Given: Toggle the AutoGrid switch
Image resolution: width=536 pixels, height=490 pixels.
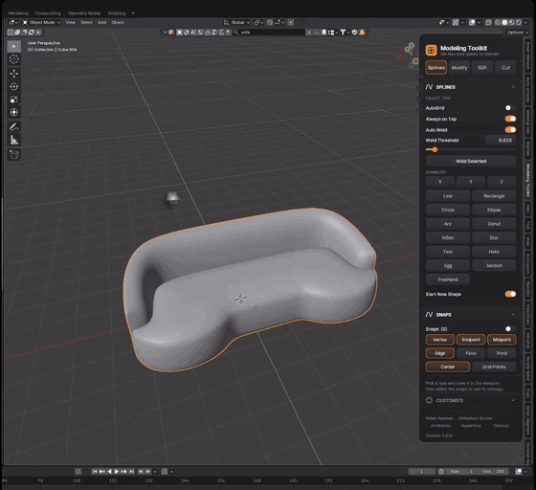Looking at the screenshot, I should (x=510, y=108).
